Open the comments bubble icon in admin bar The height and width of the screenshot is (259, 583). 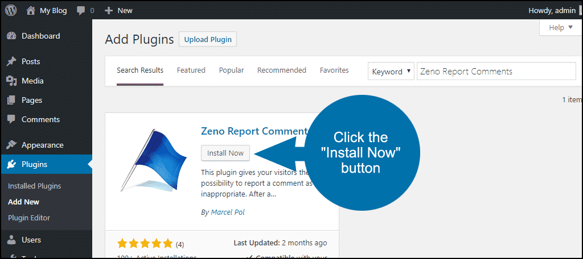81,11
